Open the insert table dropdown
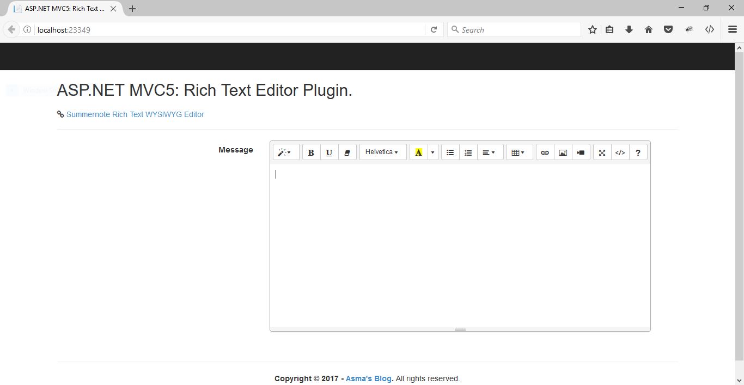744x385 pixels. coord(519,152)
